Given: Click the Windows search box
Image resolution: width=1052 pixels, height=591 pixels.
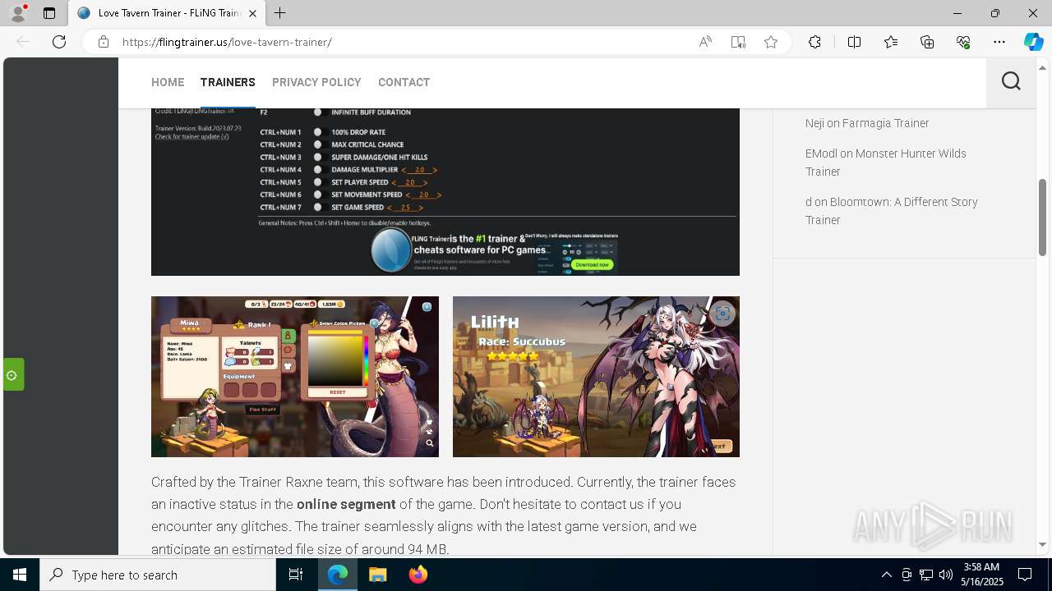Looking at the screenshot, I should point(158,575).
